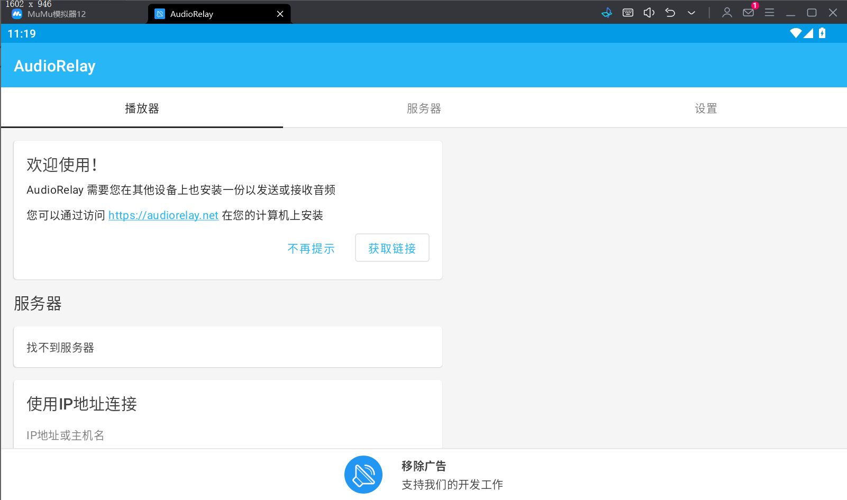Maximize the MuMu emulator window
The image size is (847, 500).
pos(812,13)
